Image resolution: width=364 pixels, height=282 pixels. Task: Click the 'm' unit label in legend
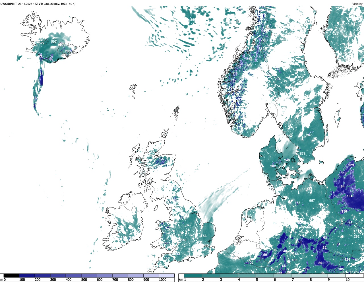2,280
